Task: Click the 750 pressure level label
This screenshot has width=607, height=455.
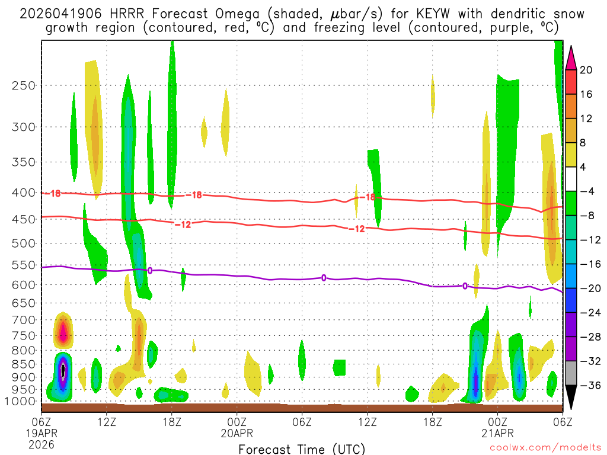Action: [24, 336]
